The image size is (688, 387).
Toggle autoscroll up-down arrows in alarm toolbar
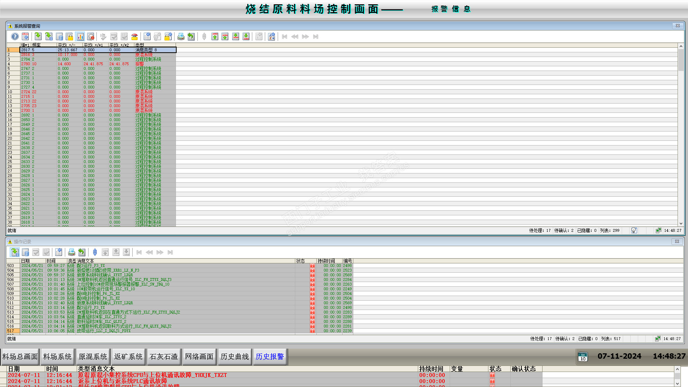204,37
